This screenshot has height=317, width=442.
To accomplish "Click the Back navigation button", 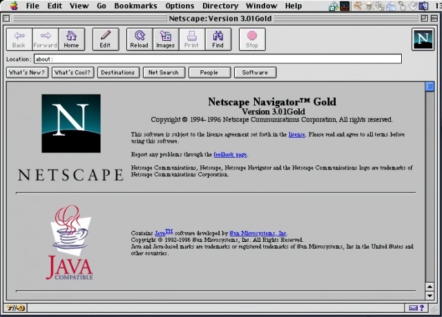I will pyautogui.click(x=19, y=39).
